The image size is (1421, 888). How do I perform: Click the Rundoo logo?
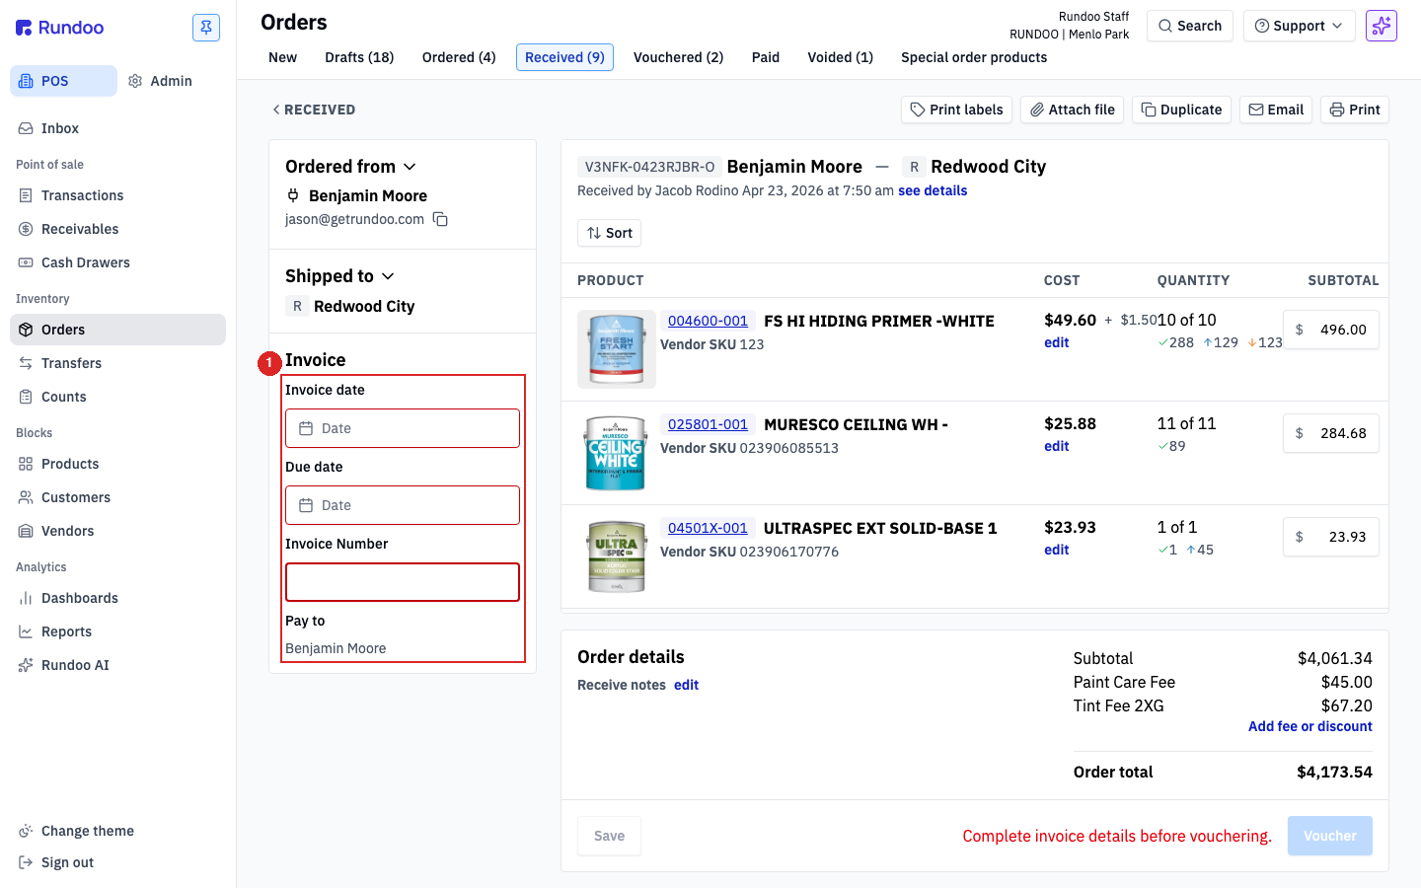tap(60, 28)
